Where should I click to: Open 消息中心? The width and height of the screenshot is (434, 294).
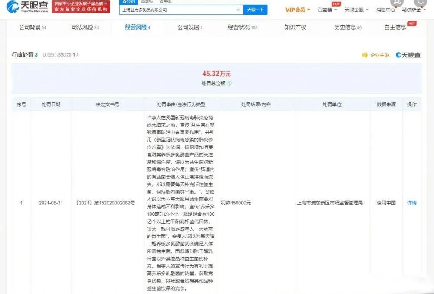click(385, 10)
